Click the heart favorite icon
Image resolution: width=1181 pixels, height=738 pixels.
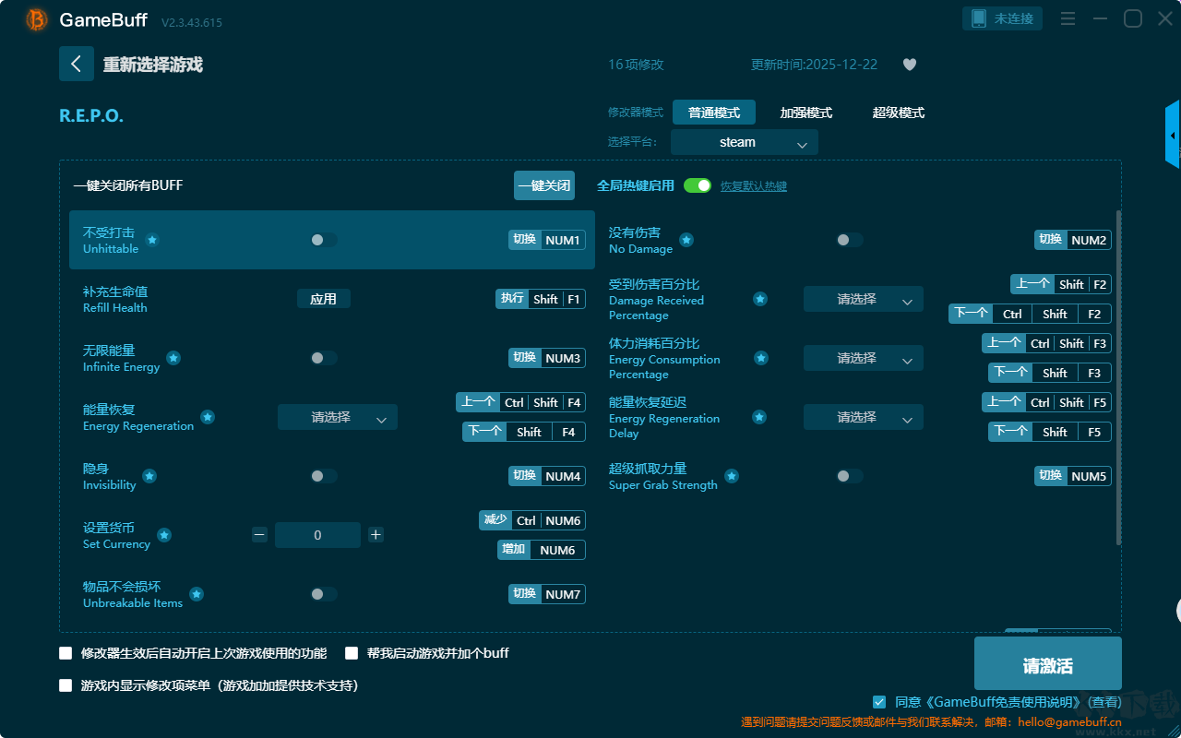(x=910, y=65)
